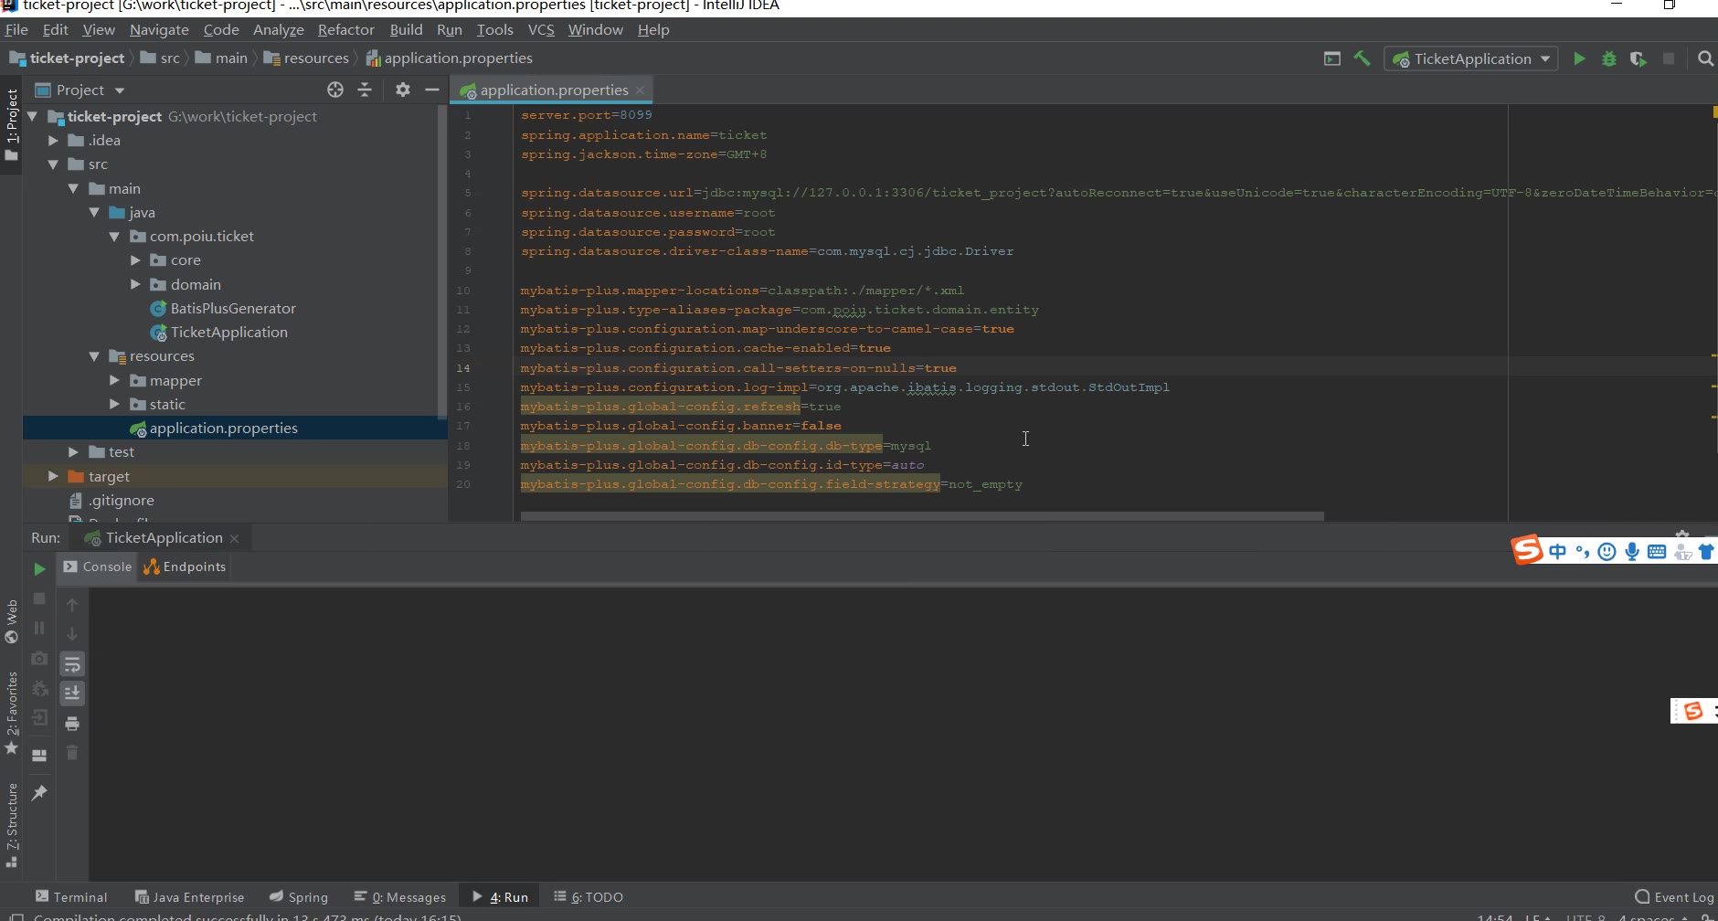Click the Debug bug icon
This screenshot has height=921, width=1718.
tap(1609, 58)
